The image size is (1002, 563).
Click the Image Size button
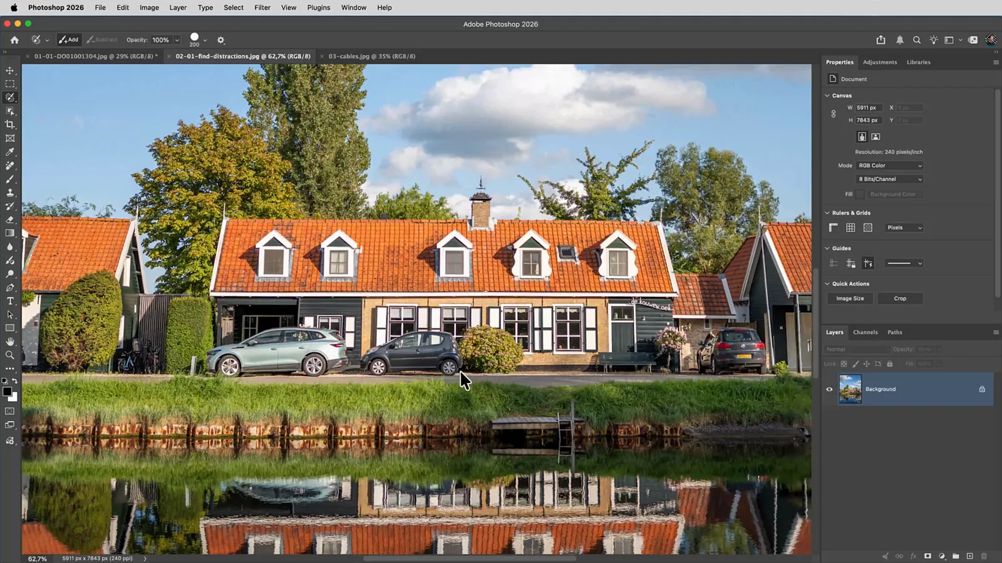pos(850,298)
